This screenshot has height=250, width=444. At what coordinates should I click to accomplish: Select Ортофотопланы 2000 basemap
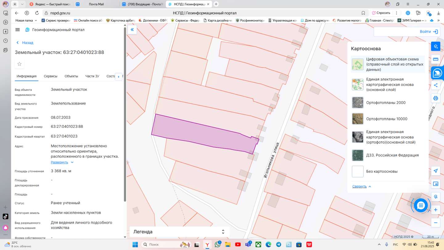click(385, 103)
